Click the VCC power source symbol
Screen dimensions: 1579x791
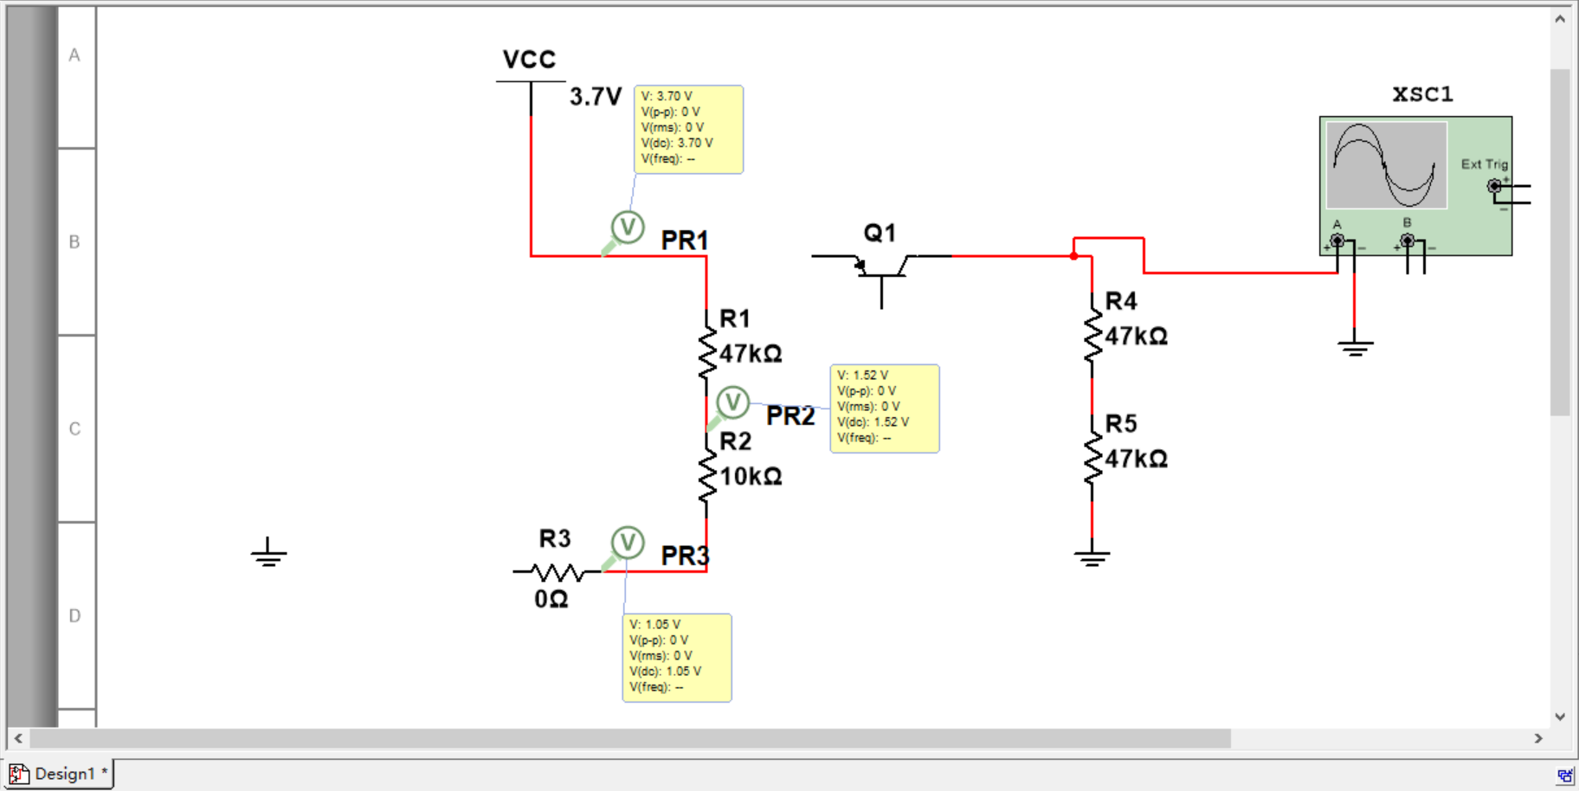[x=530, y=83]
